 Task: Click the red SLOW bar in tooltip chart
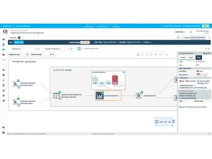(115, 80)
